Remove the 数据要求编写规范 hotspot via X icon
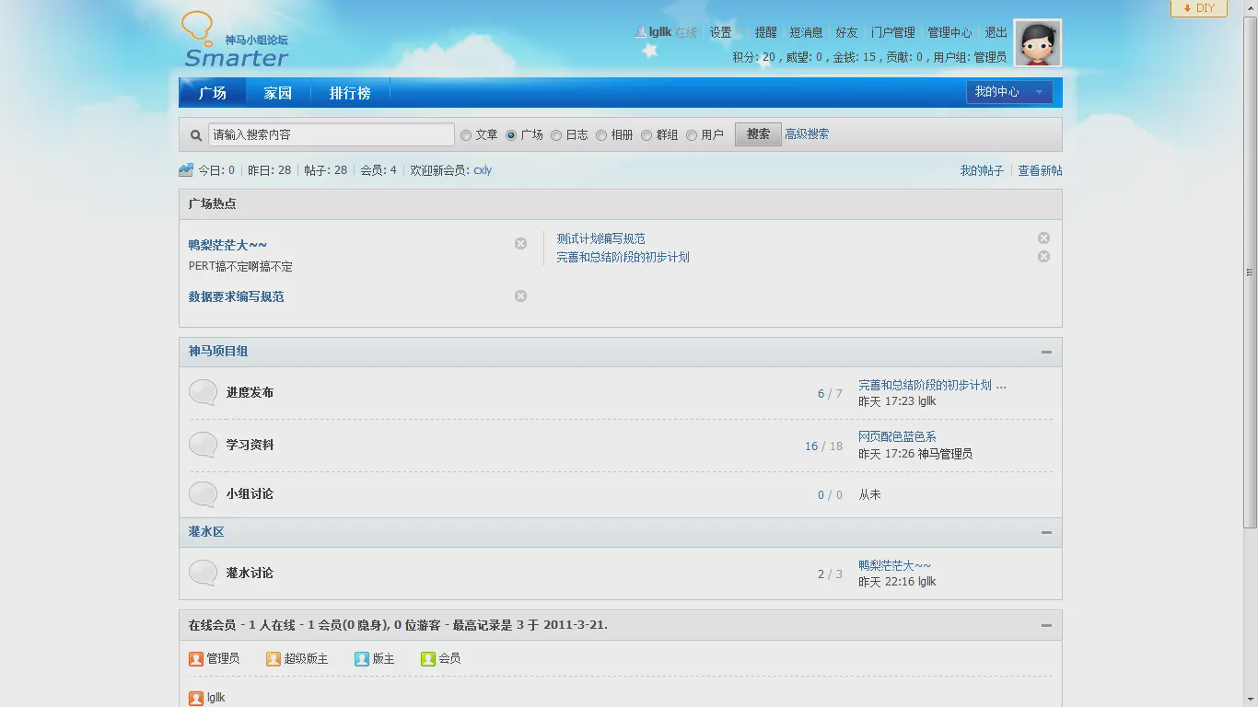Image resolution: width=1258 pixels, height=707 pixels. tap(520, 296)
